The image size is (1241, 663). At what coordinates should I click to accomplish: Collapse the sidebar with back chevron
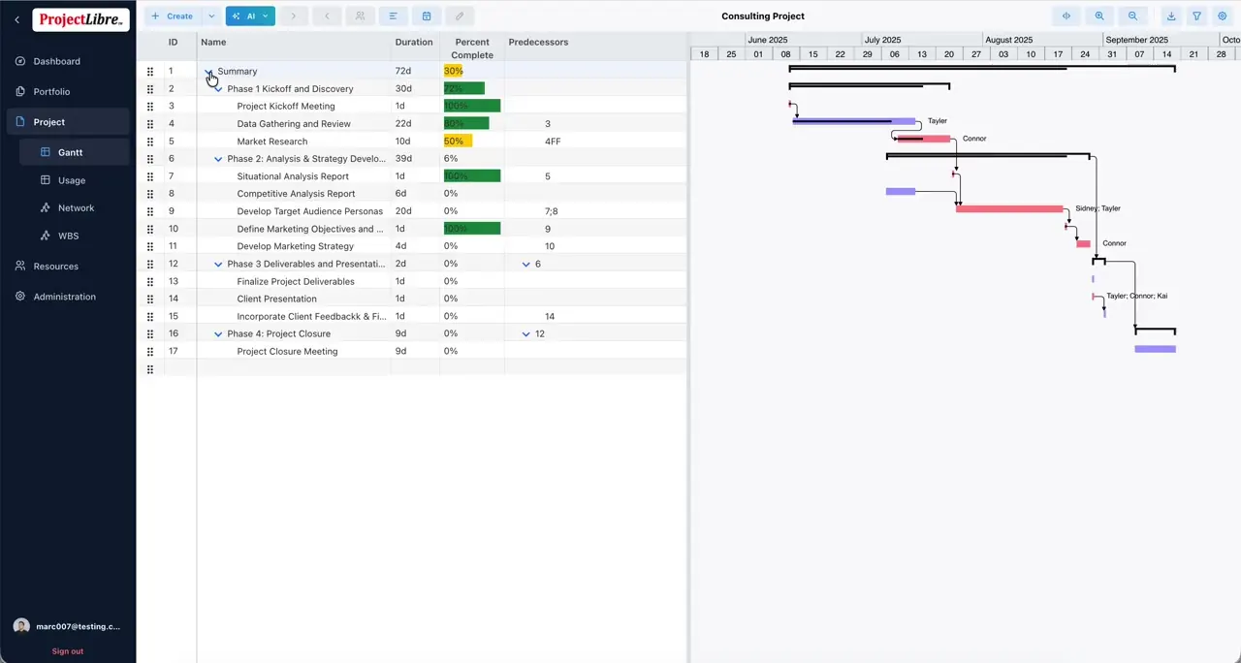(16, 19)
